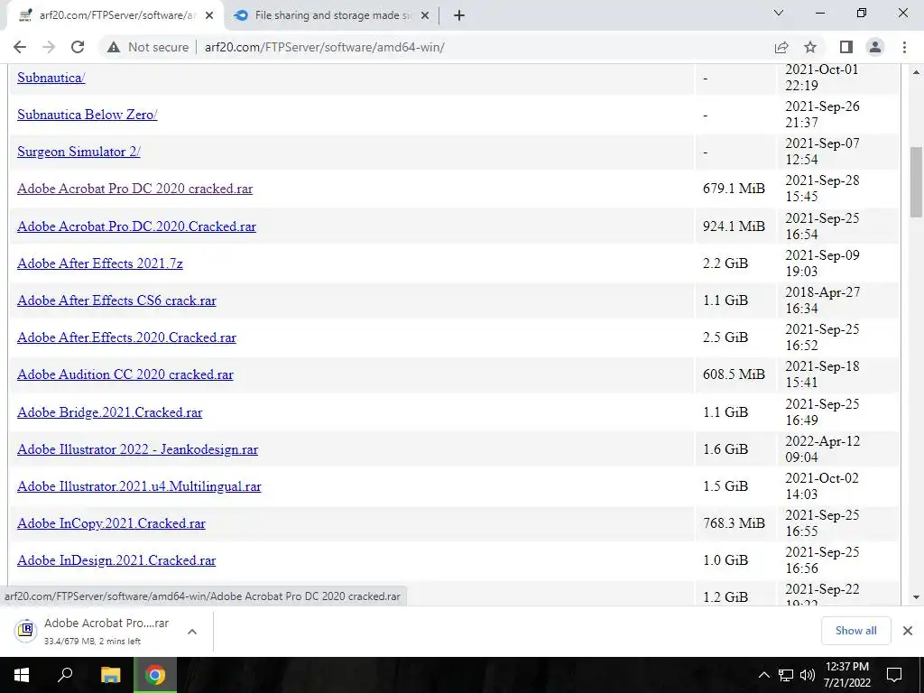Open the Chrome profile avatar
This screenshot has width=924, height=693.
pyautogui.click(x=875, y=47)
